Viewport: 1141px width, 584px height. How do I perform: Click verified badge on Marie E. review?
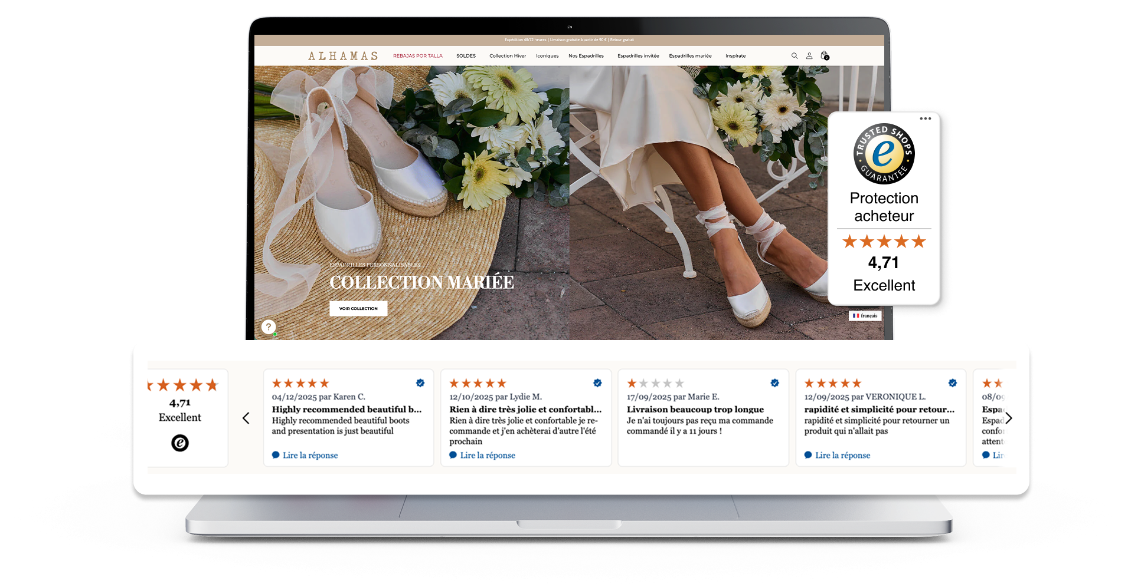pos(774,383)
